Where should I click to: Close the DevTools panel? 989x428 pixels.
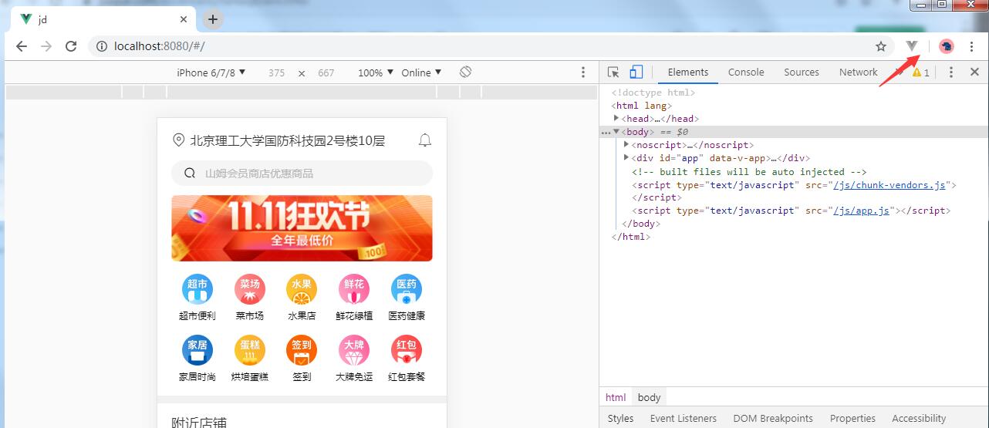pos(974,72)
